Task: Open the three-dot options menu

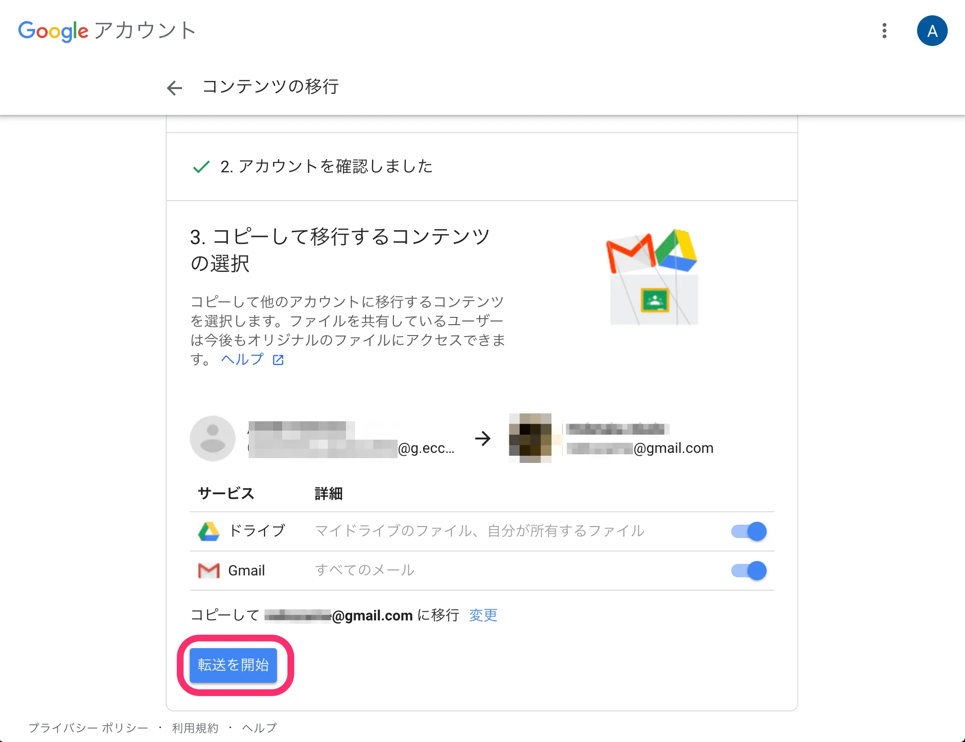Action: click(x=884, y=31)
